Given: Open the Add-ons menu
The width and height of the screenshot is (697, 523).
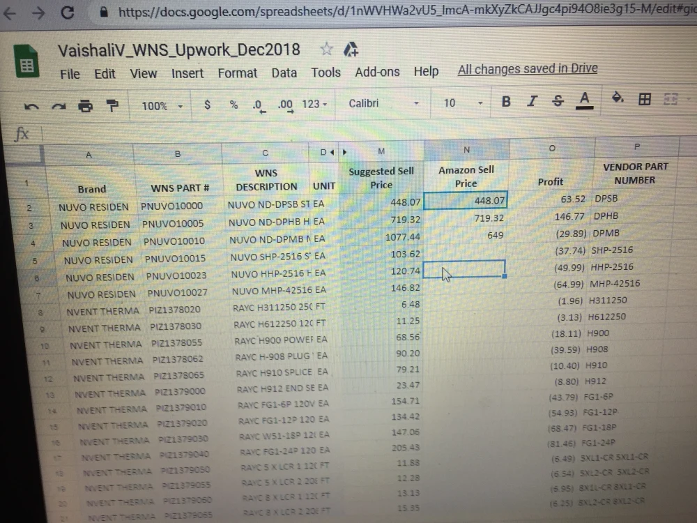Looking at the screenshot, I should (x=377, y=72).
